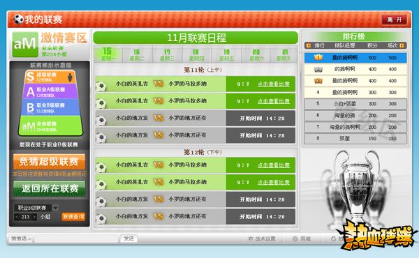Screen dimensions: 419x258
Task: Click the aM amateur league logo
Action: (25, 45)
